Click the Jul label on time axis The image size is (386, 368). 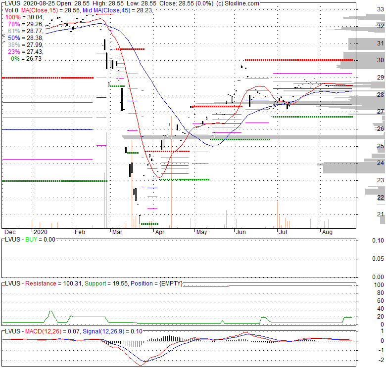coord(283,232)
